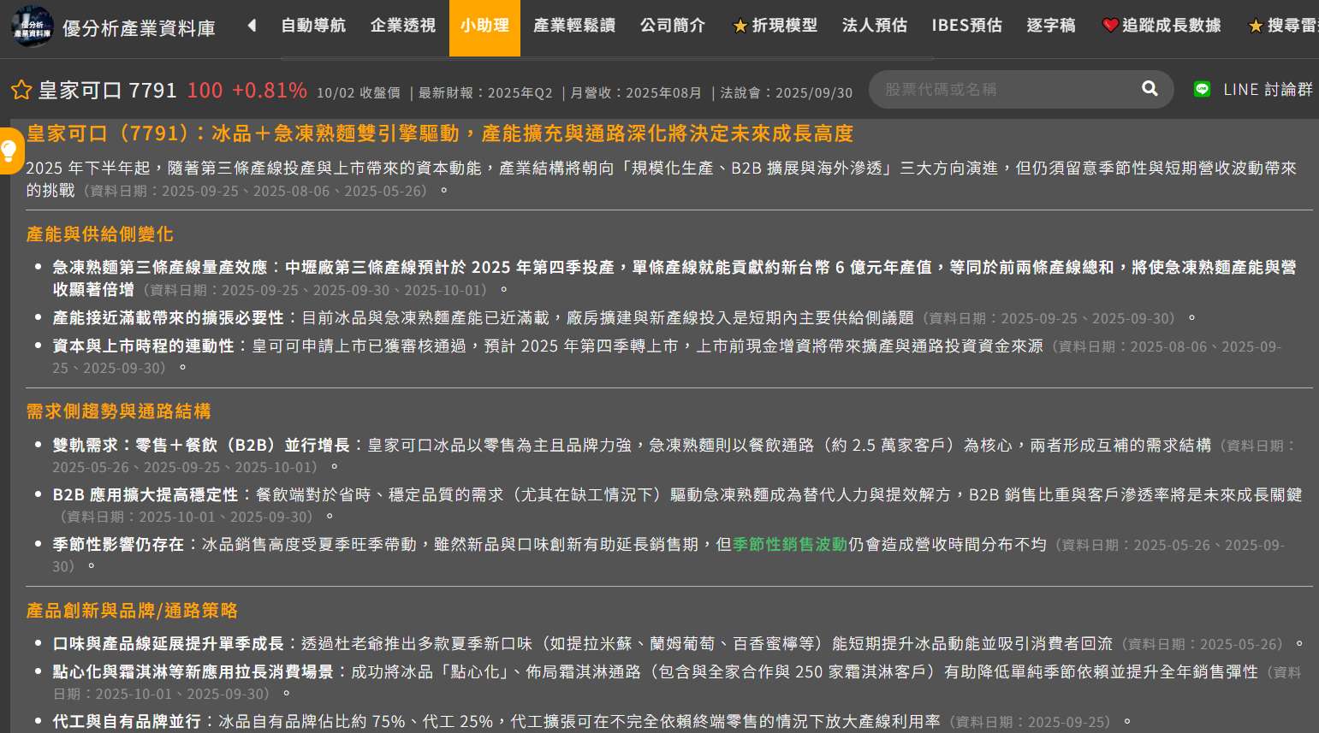This screenshot has width=1319, height=733.
Task: Open the 法人預估 tab
Action: coord(874,26)
